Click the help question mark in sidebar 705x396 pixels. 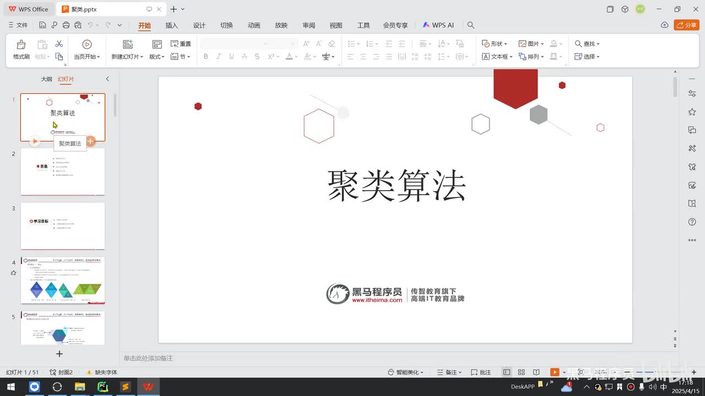[x=692, y=222]
